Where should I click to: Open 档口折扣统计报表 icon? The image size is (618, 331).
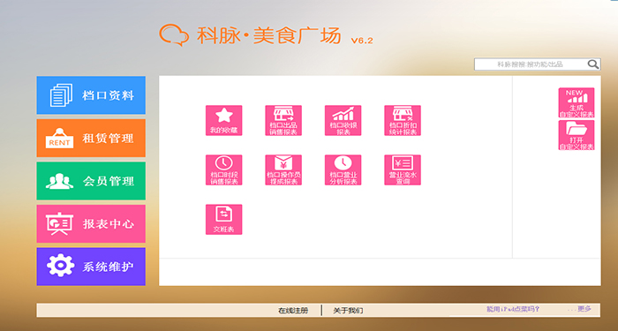tap(403, 120)
